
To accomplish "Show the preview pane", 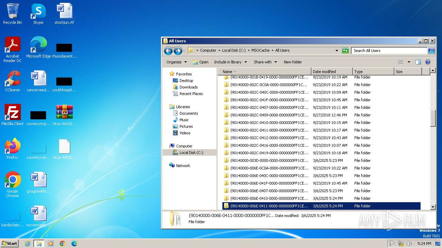I will (418, 62).
